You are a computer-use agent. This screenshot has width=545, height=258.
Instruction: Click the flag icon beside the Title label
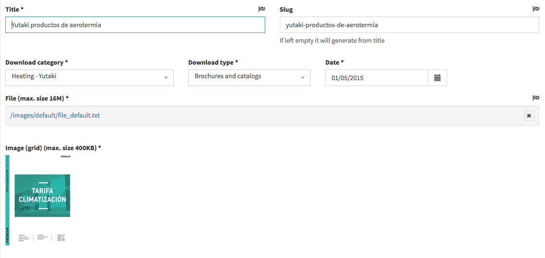[x=261, y=9]
